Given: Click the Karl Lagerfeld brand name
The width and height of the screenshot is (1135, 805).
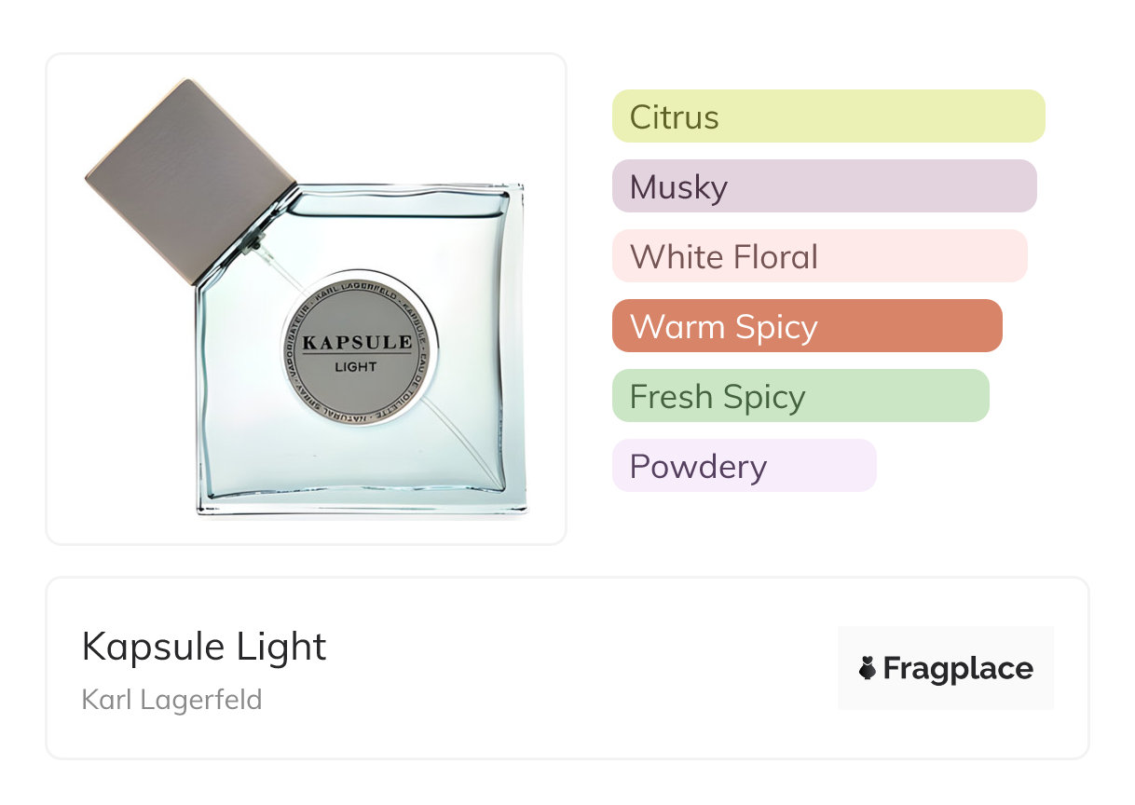Looking at the screenshot, I should click(171, 699).
